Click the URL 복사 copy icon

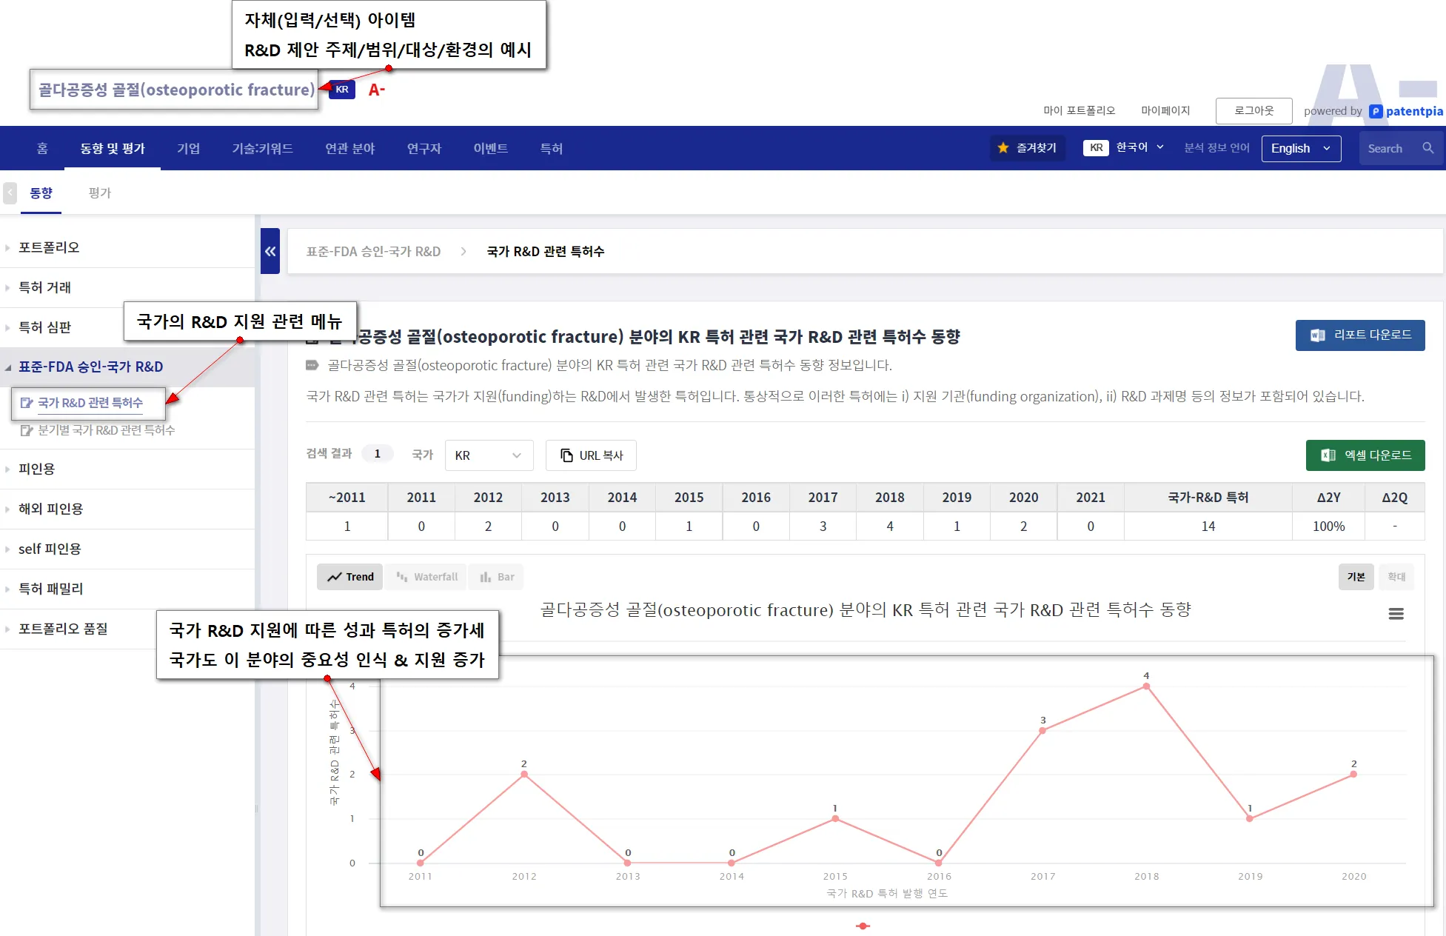tap(566, 455)
